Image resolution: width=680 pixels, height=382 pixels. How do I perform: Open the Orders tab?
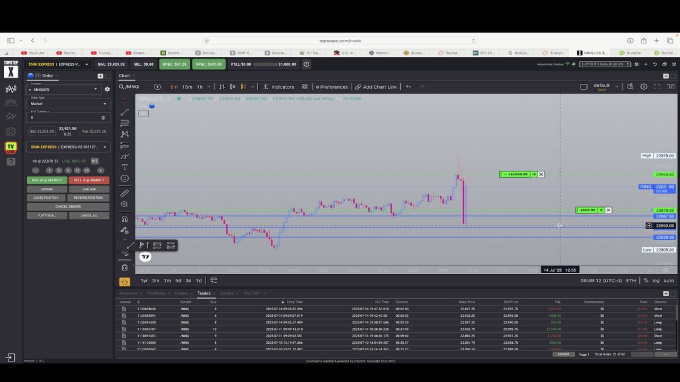pyautogui.click(x=181, y=293)
